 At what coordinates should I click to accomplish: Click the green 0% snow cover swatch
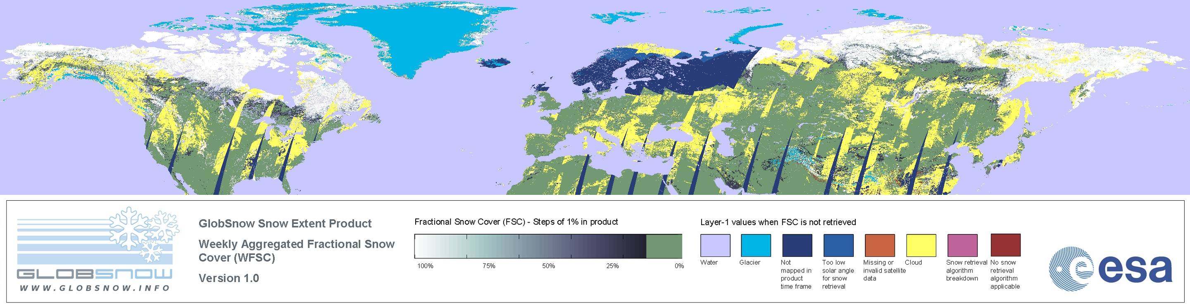pos(664,246)
